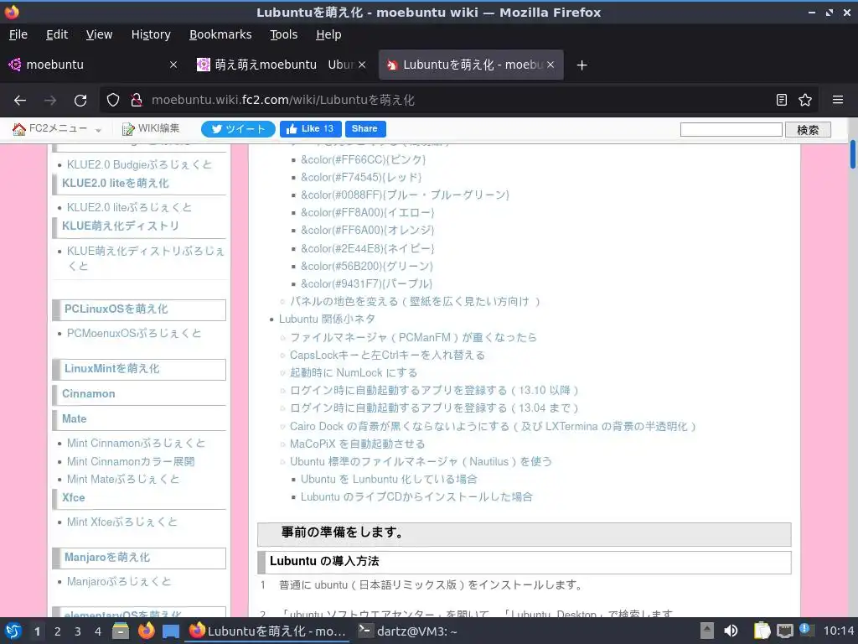858x644 pixels.
Task: Open パネルの地色を変える link
Action: (416, 301)
